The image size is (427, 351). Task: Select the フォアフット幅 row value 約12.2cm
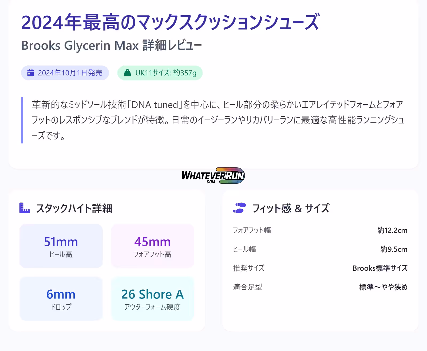pyautogui.click(x=392, y=230)
